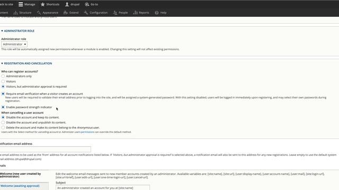Open the Administrator role dropdown
This screenshot has width=339, height=190.
[14, 44]
